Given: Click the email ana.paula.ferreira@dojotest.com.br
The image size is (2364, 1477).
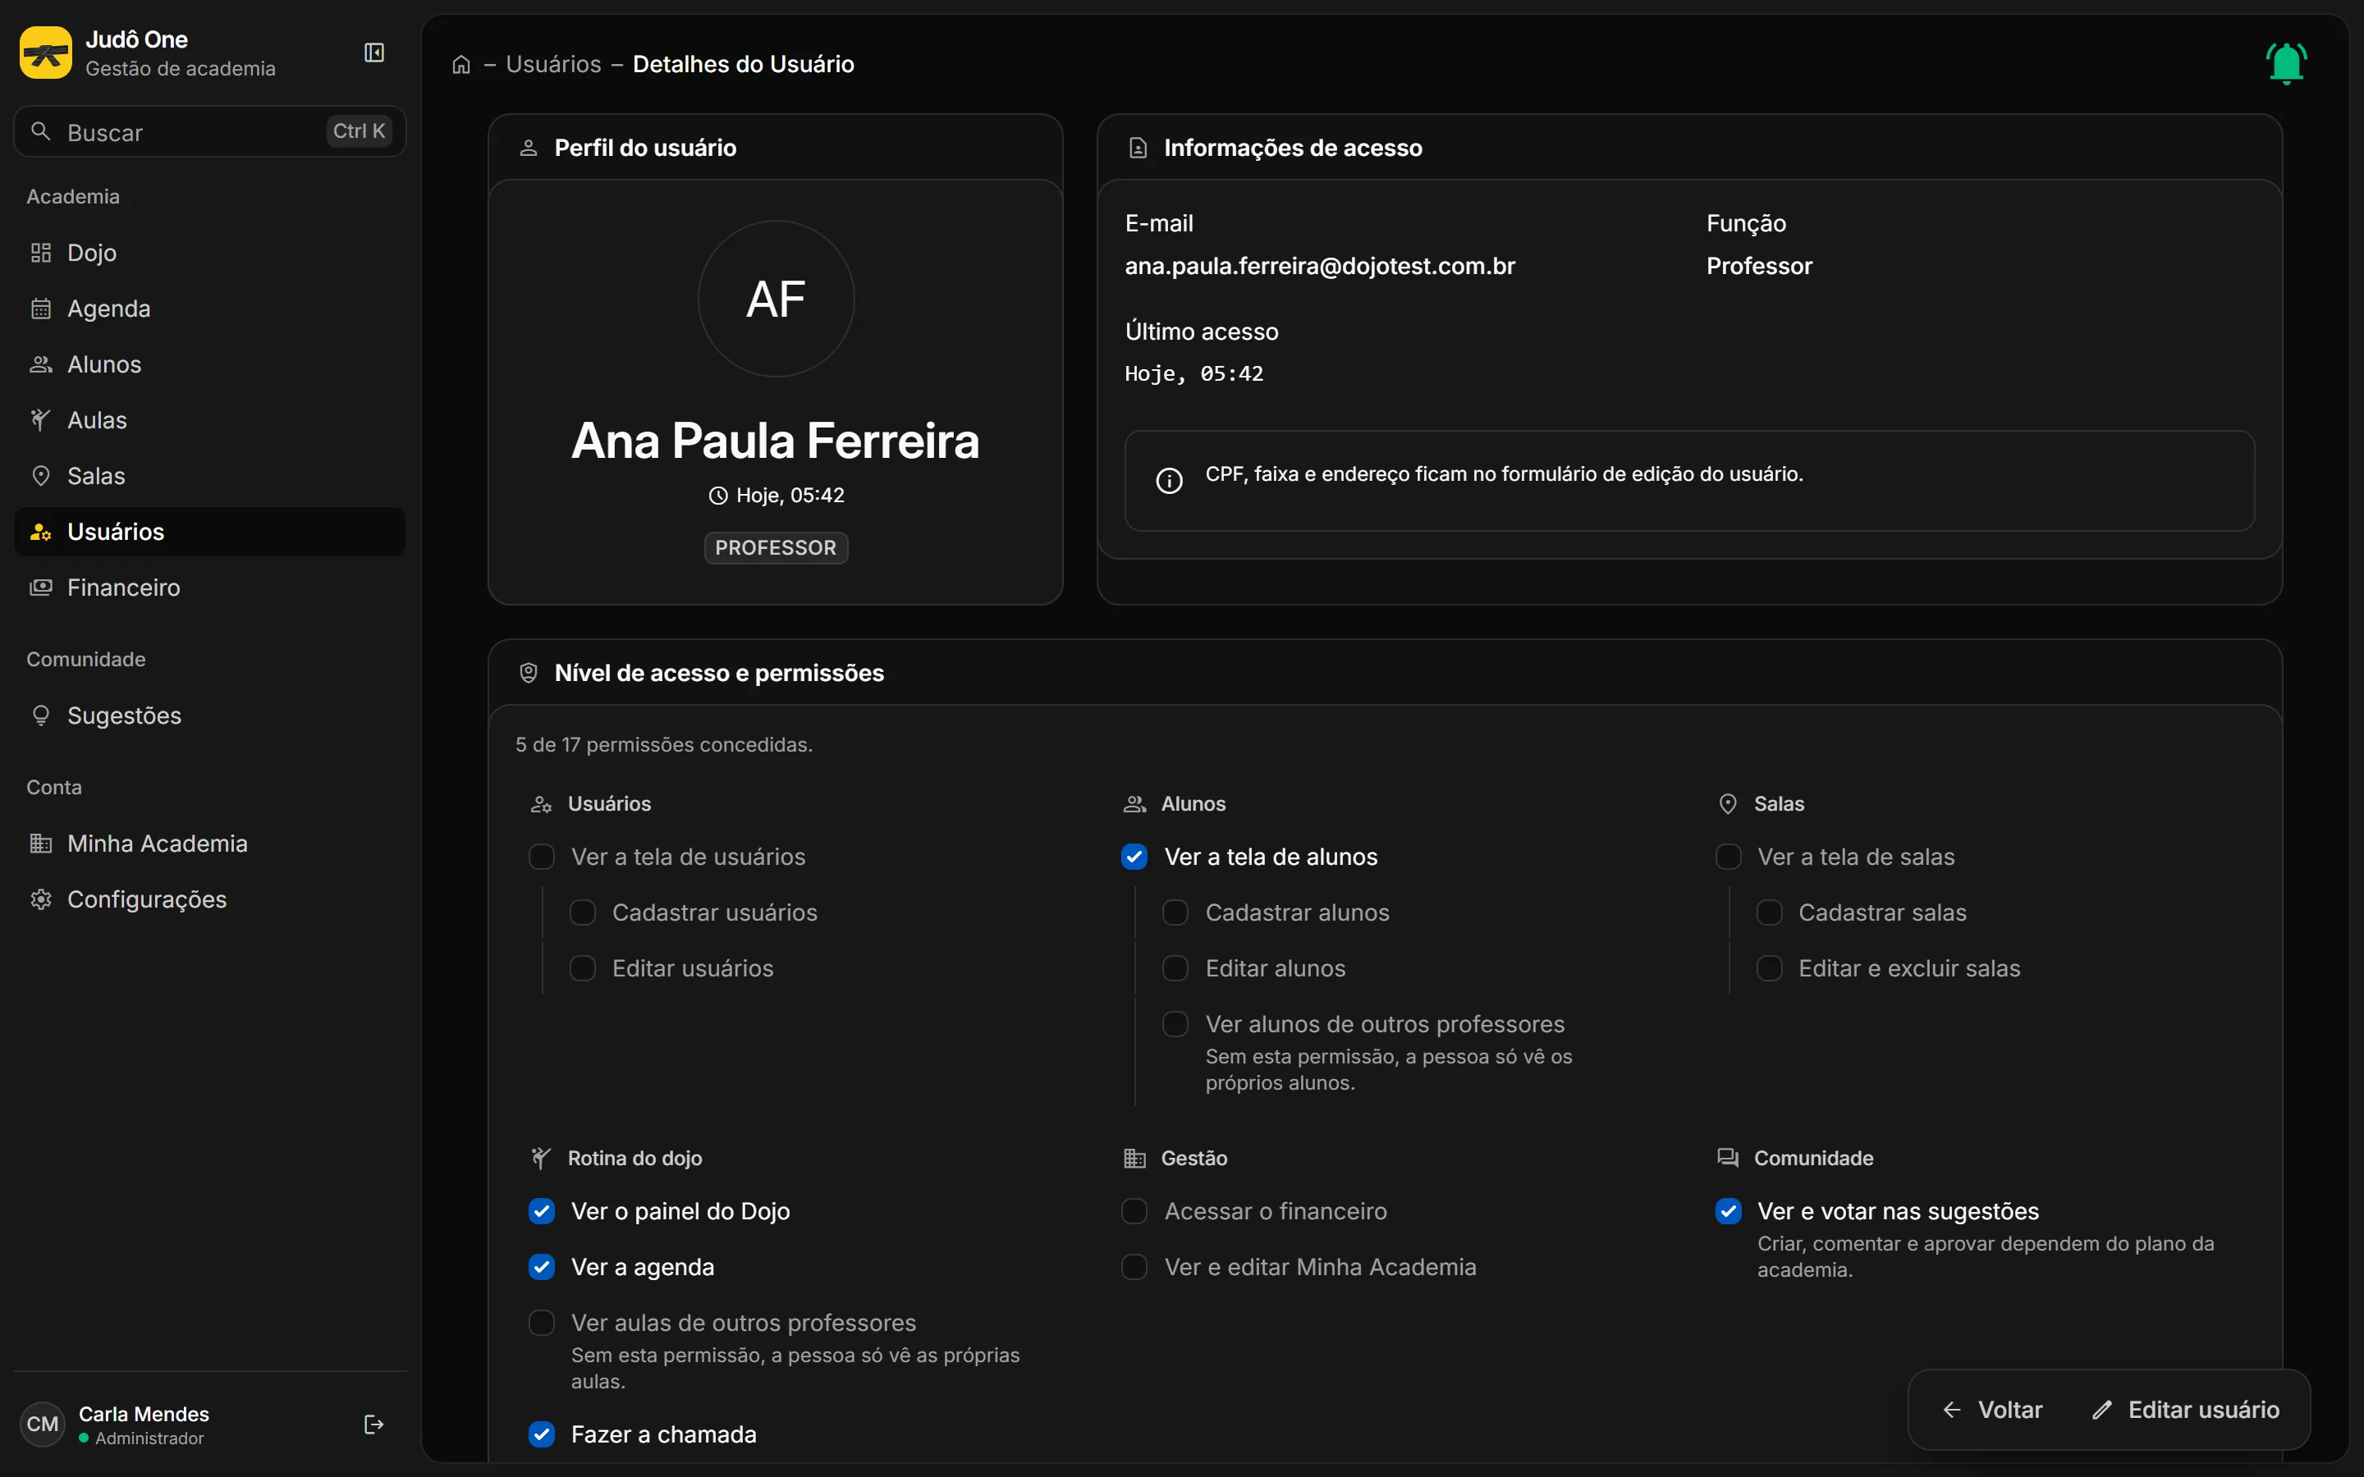Looking at the screenshot, I should [x=1320, y=266].
